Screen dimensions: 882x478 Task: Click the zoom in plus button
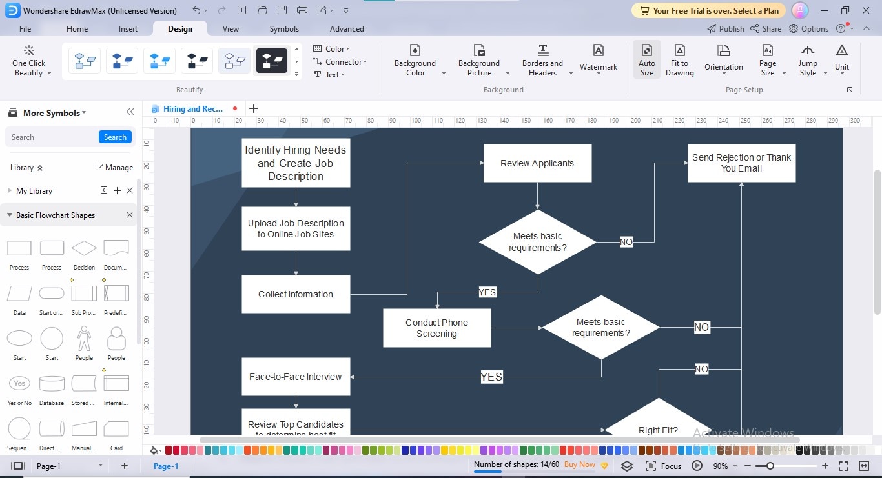825,466
